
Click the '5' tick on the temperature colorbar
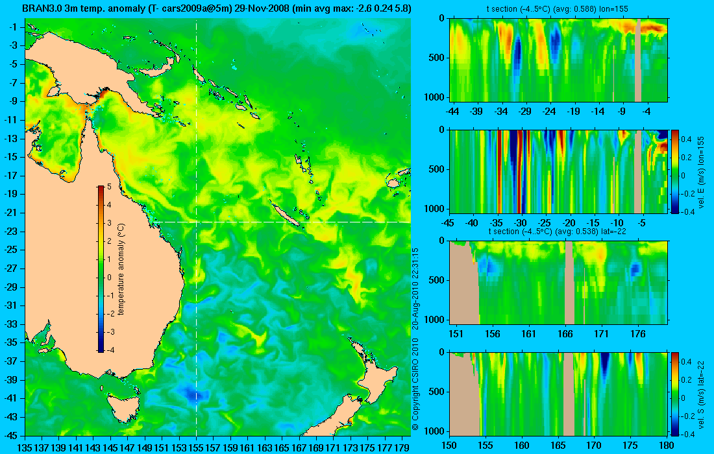(109, 187)
